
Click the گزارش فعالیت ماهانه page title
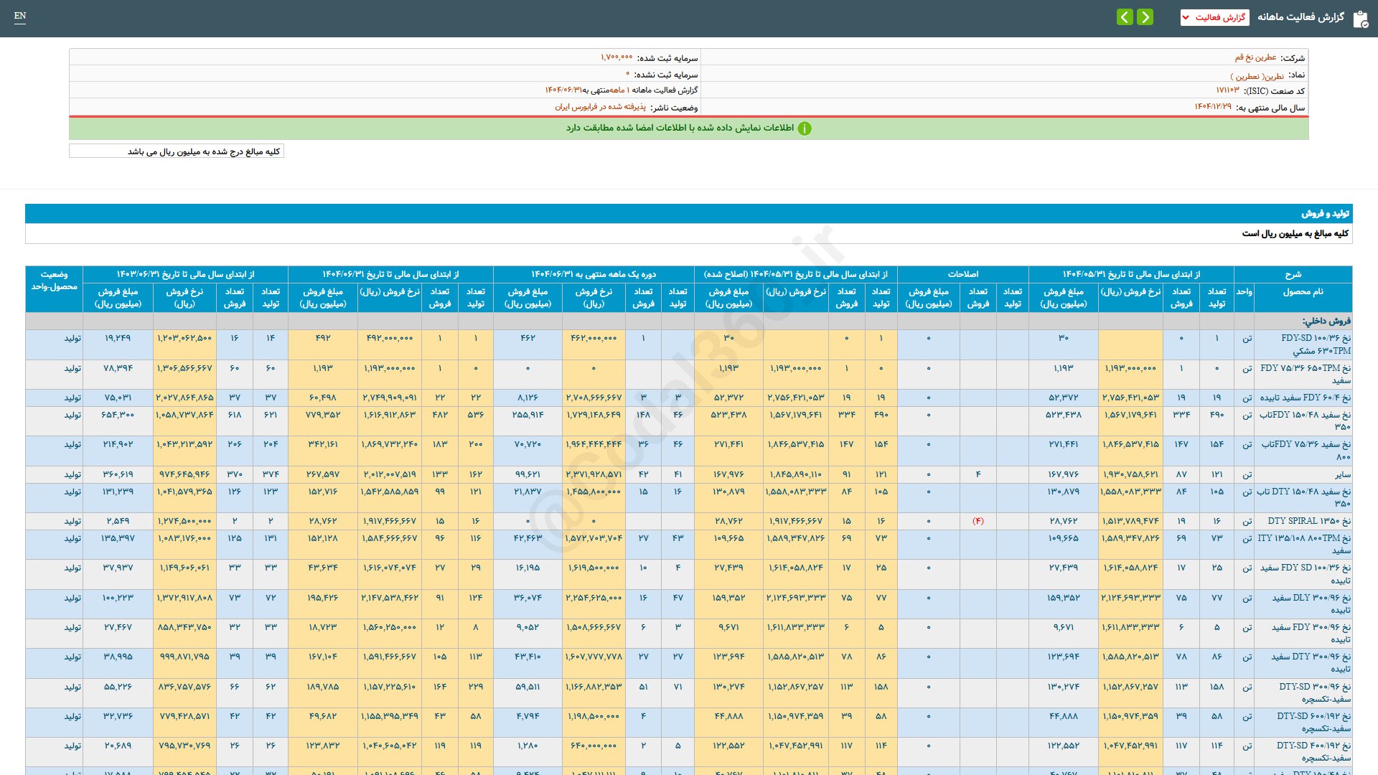1300,17
